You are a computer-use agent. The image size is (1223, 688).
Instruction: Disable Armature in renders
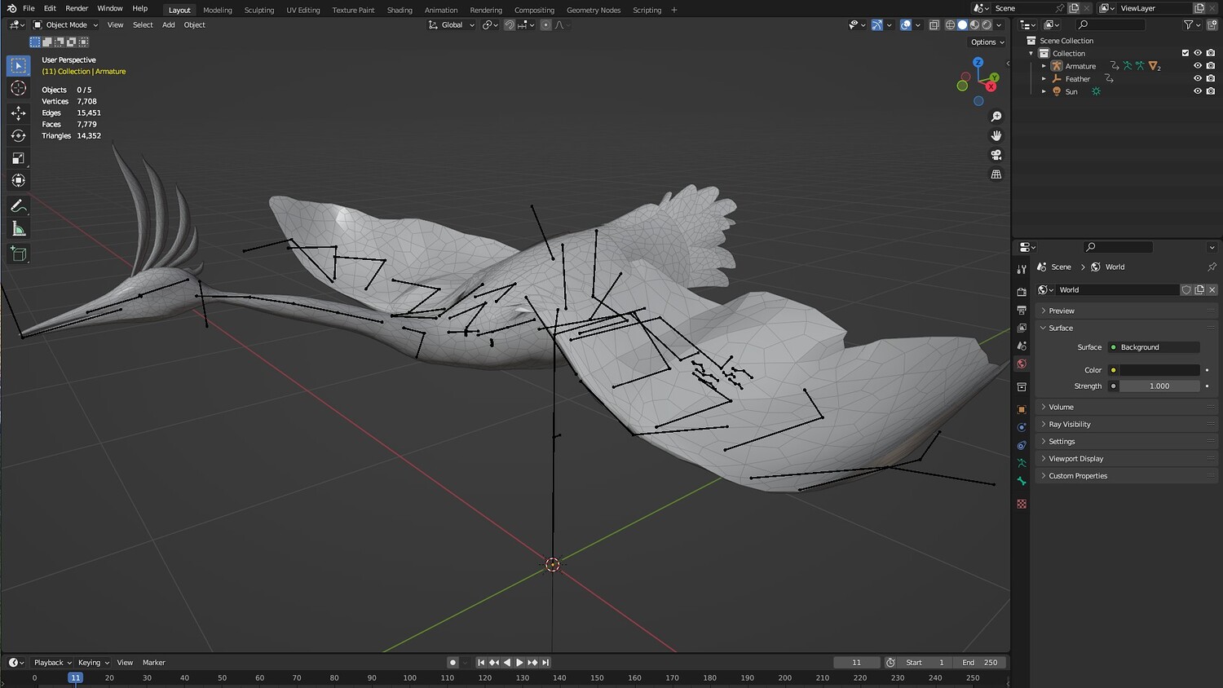1211,66
